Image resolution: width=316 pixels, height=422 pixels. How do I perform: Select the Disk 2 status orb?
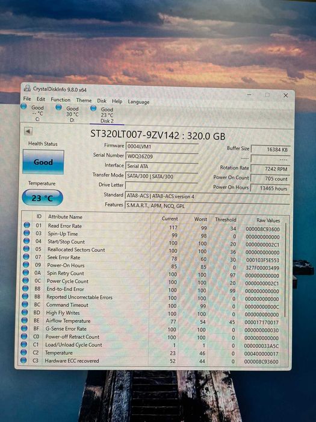pos(93,108)
